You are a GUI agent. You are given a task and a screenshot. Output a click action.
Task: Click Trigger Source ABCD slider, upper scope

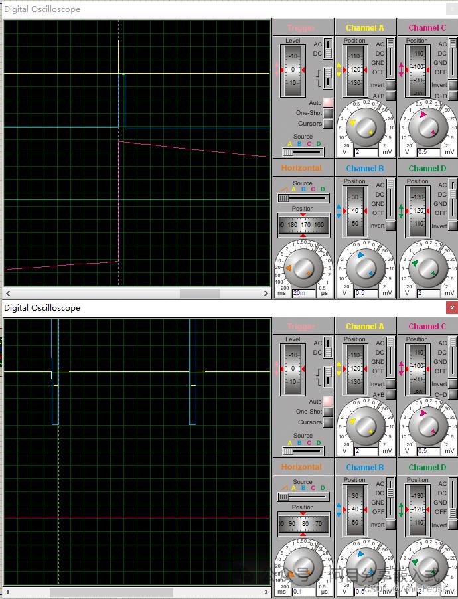coord(303,152)
